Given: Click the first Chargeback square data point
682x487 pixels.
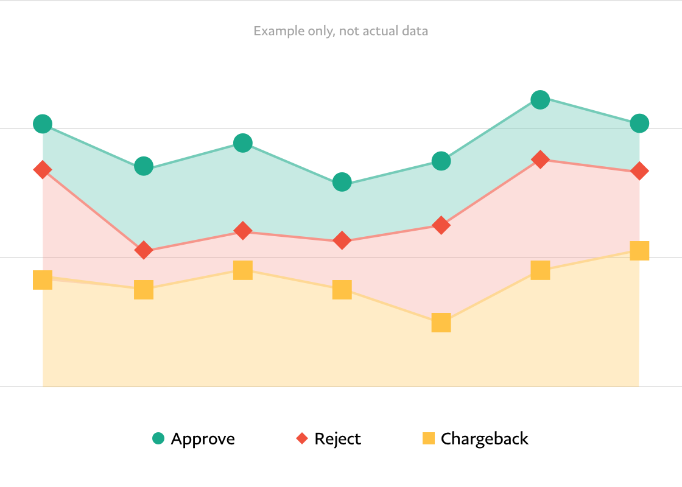Looking at the screenshot, I should (43, 280).
